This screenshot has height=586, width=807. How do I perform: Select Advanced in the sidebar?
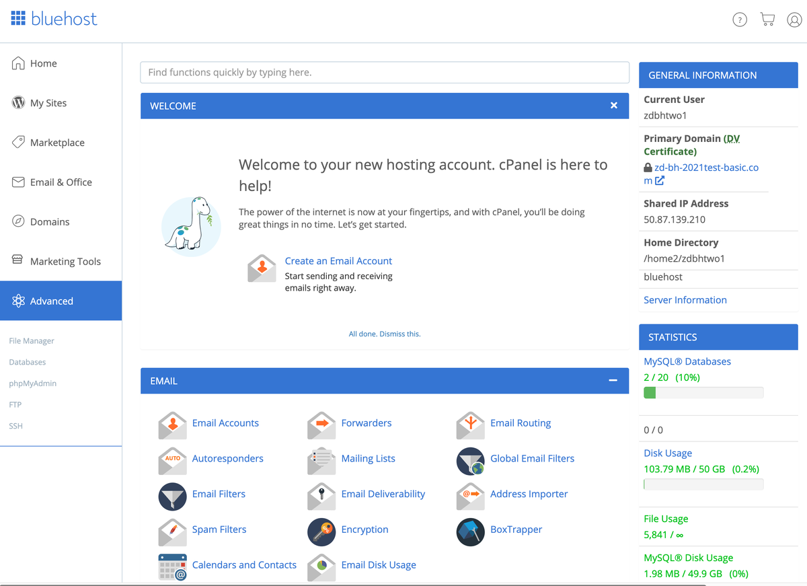[61, 301]
